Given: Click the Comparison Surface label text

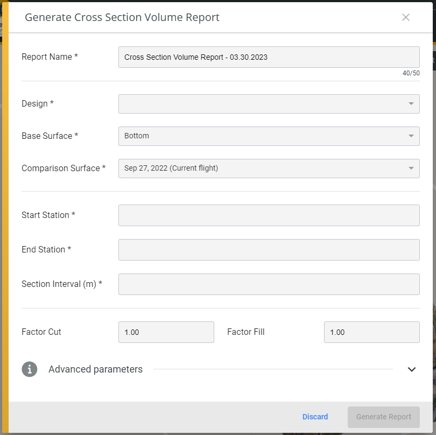Looking at the screenshot, I should 64,168.
